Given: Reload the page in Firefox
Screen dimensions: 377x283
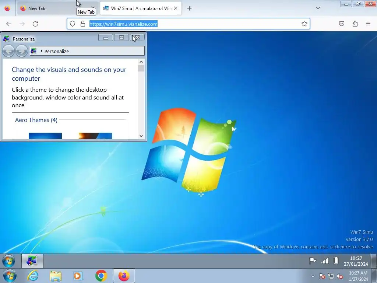Looking at the screenshot, I should click(35, 24).
